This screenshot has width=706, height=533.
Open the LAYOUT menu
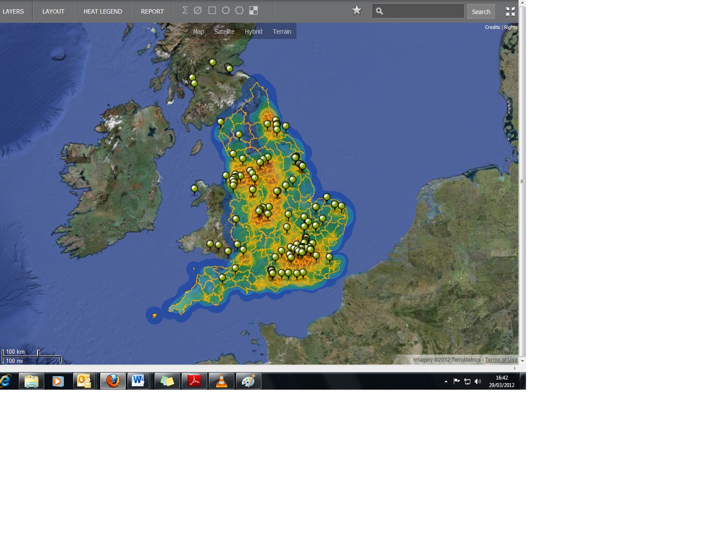click(x=53, y=11)
